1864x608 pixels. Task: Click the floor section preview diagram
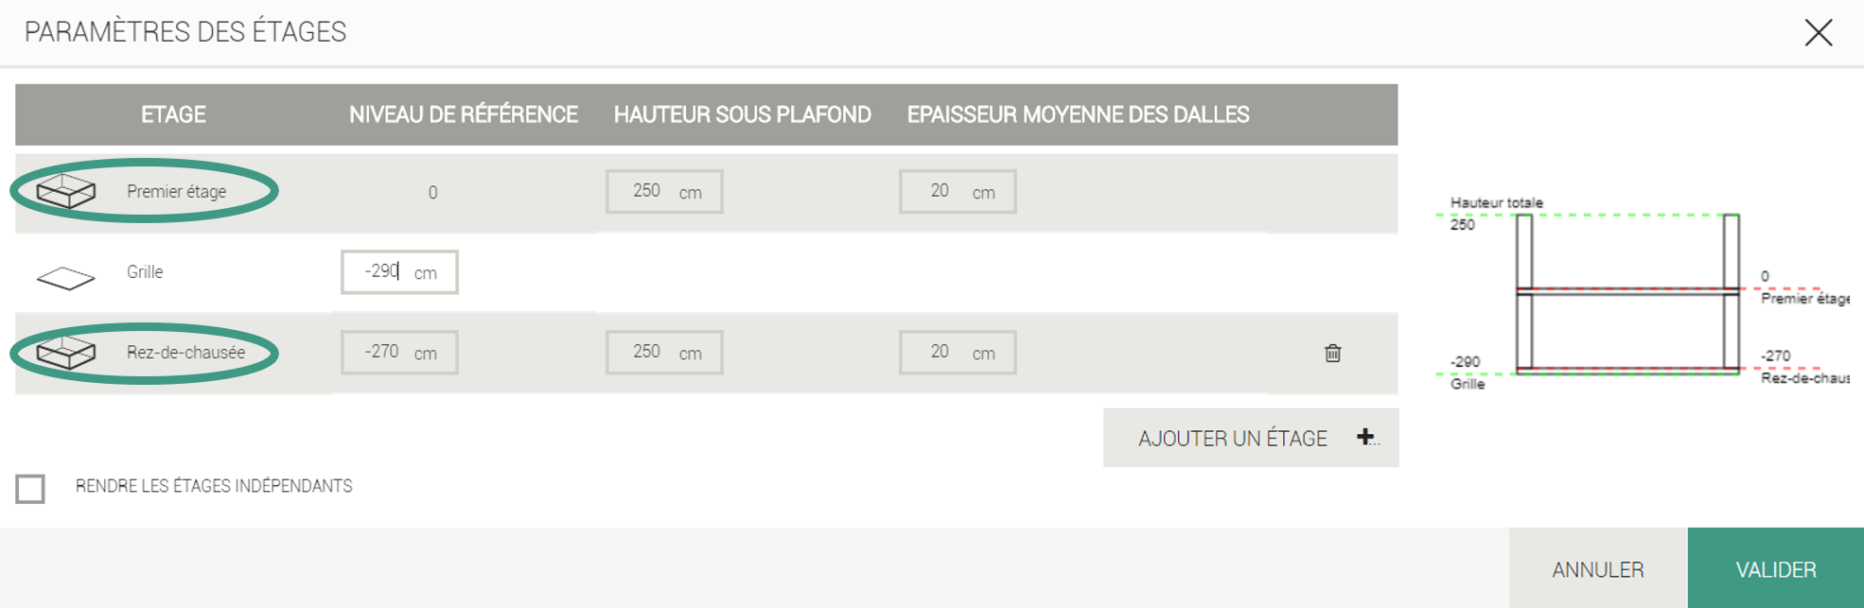click(1627, 293)
